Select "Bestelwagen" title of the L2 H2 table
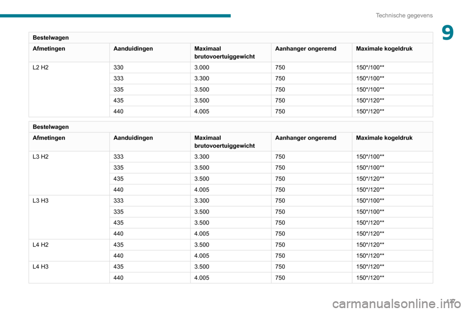Screen dimensions: 469x312 point(50,38)
